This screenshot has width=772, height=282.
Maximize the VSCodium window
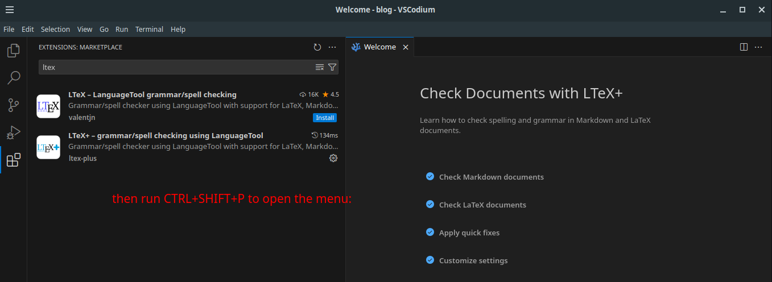point(742,10)
